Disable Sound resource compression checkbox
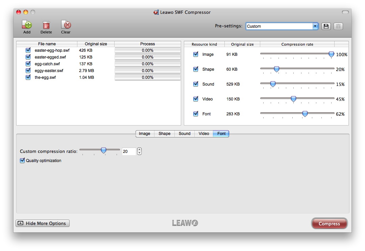The image size is (365, 251). pyautogui.click(x=196, y=84)
